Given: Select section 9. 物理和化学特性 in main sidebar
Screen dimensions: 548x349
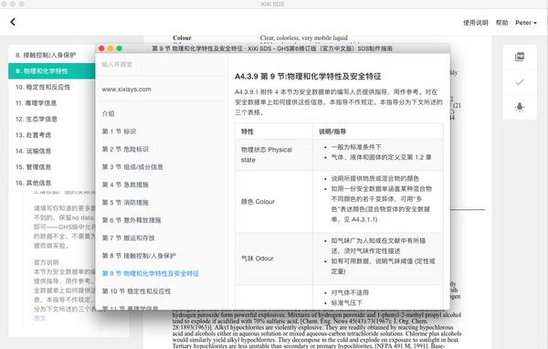Looking at the screenshot, I should 52,71.
